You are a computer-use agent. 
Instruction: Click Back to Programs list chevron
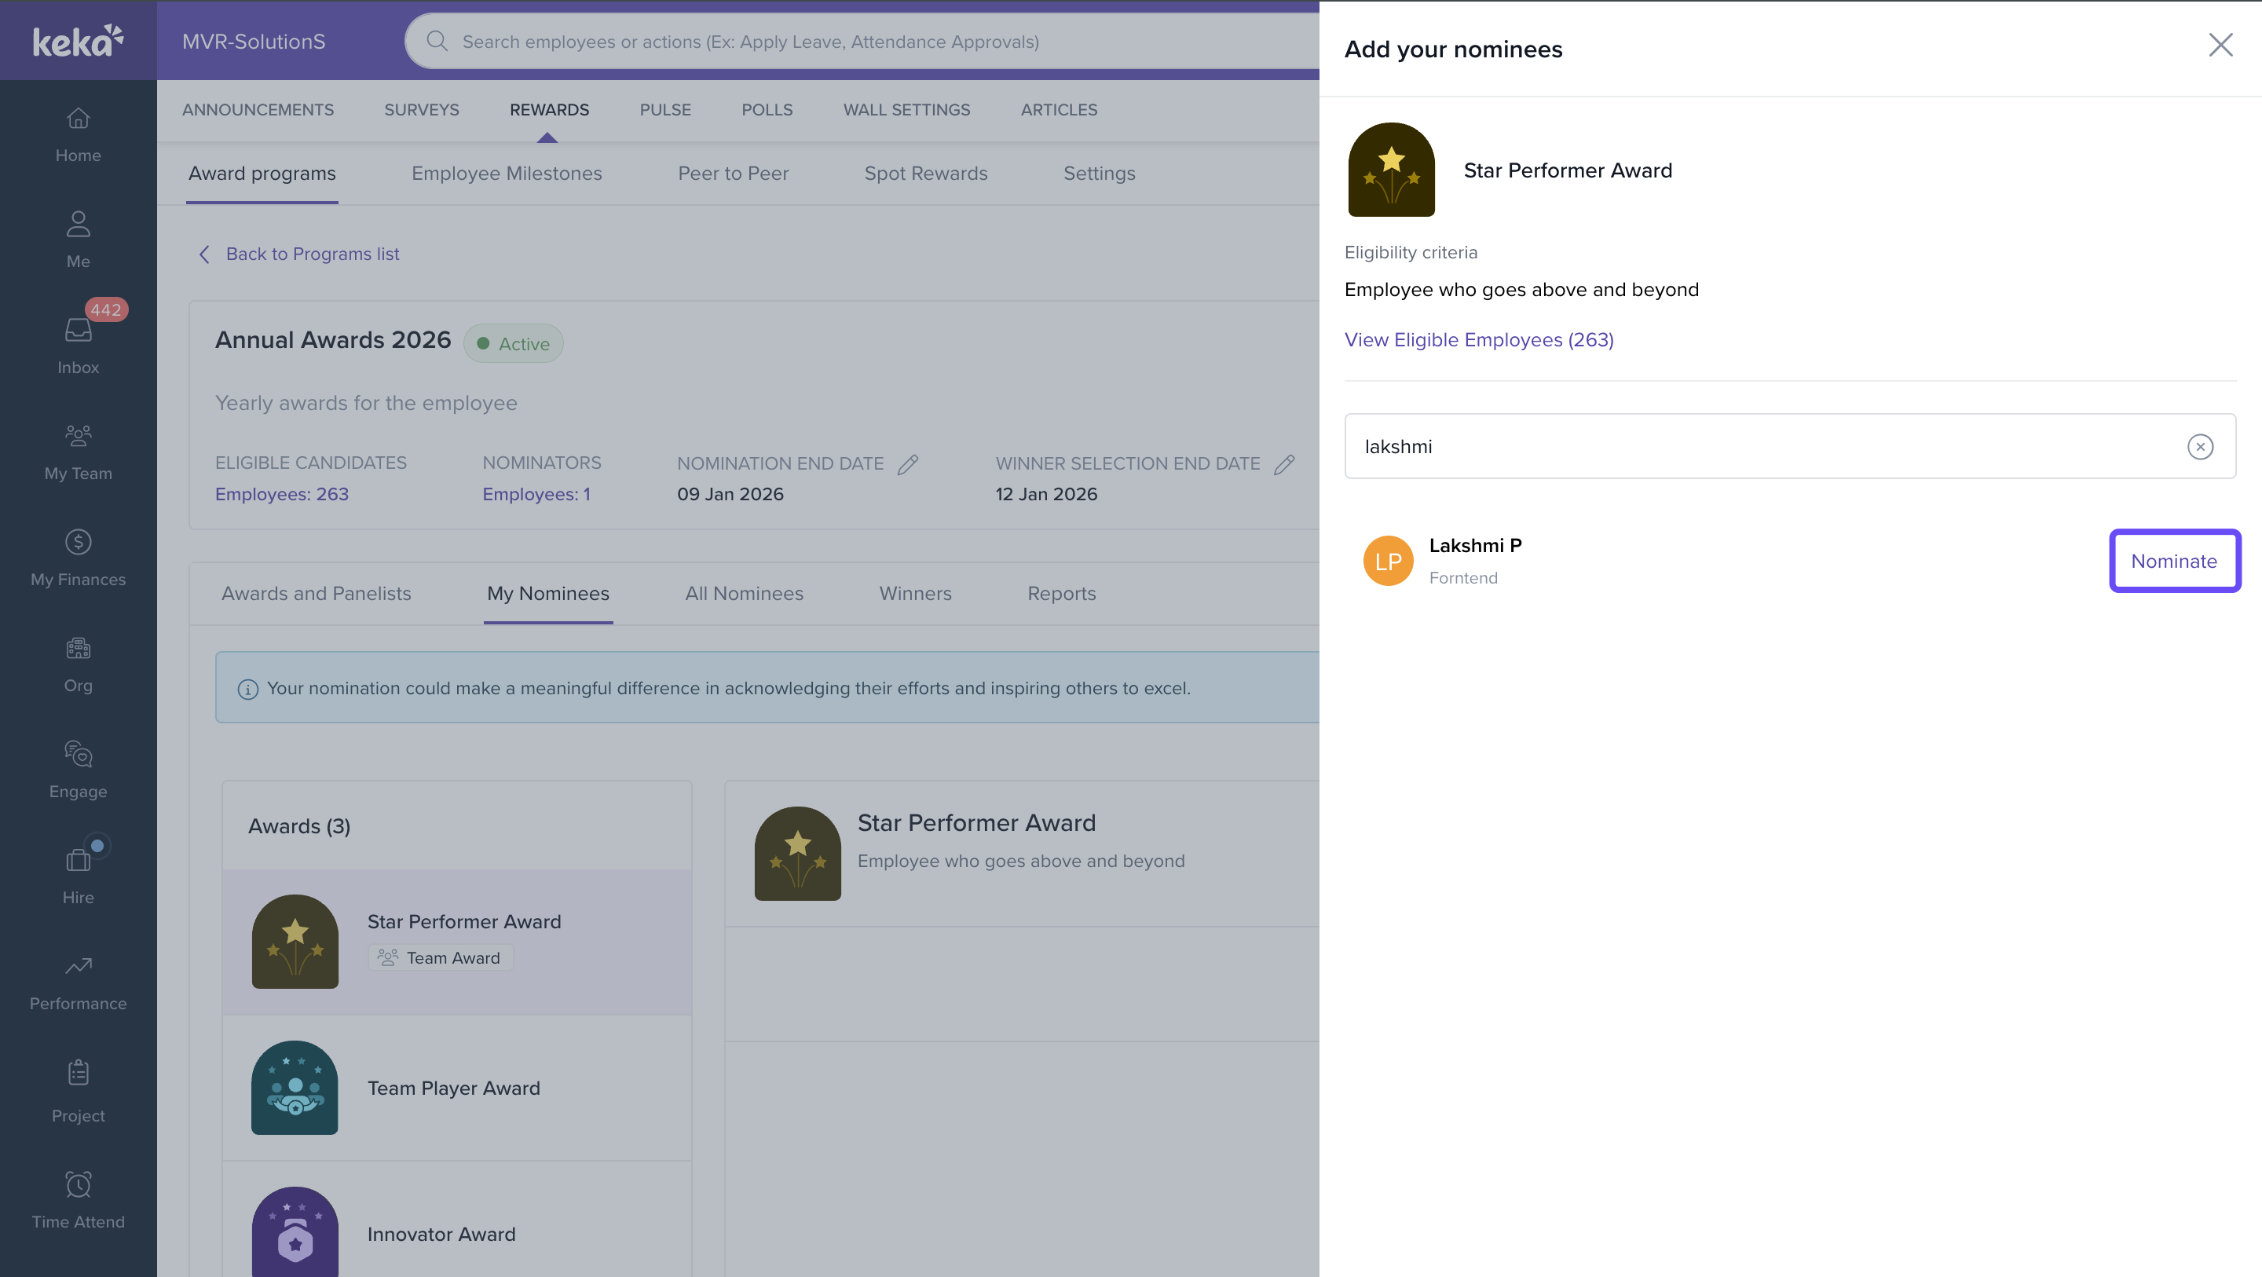coord(204,254)
